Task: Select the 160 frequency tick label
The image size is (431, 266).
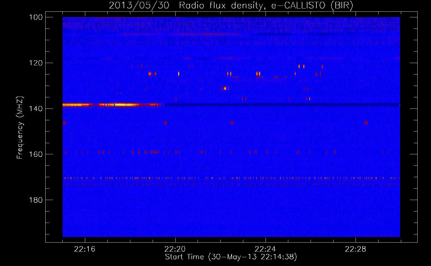Action: coord(36,154)
